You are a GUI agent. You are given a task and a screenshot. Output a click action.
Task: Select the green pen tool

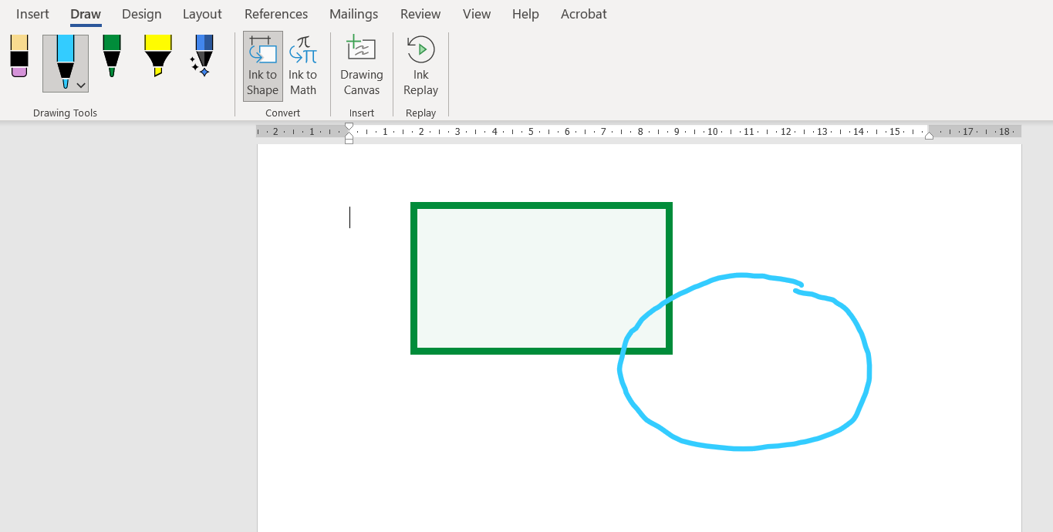click(112, 56)
